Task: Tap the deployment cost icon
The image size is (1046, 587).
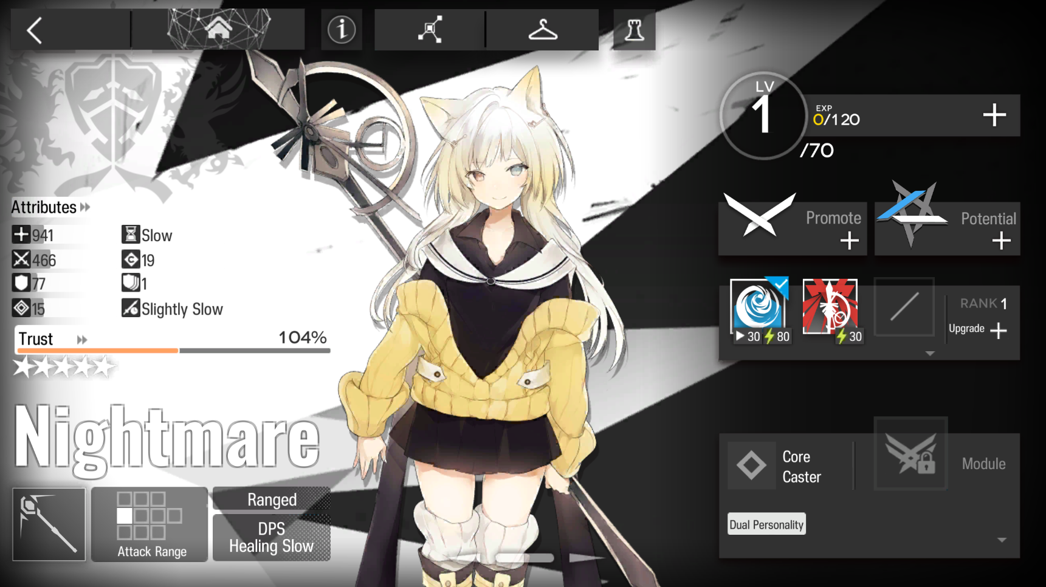Action: tap(130, 259)
